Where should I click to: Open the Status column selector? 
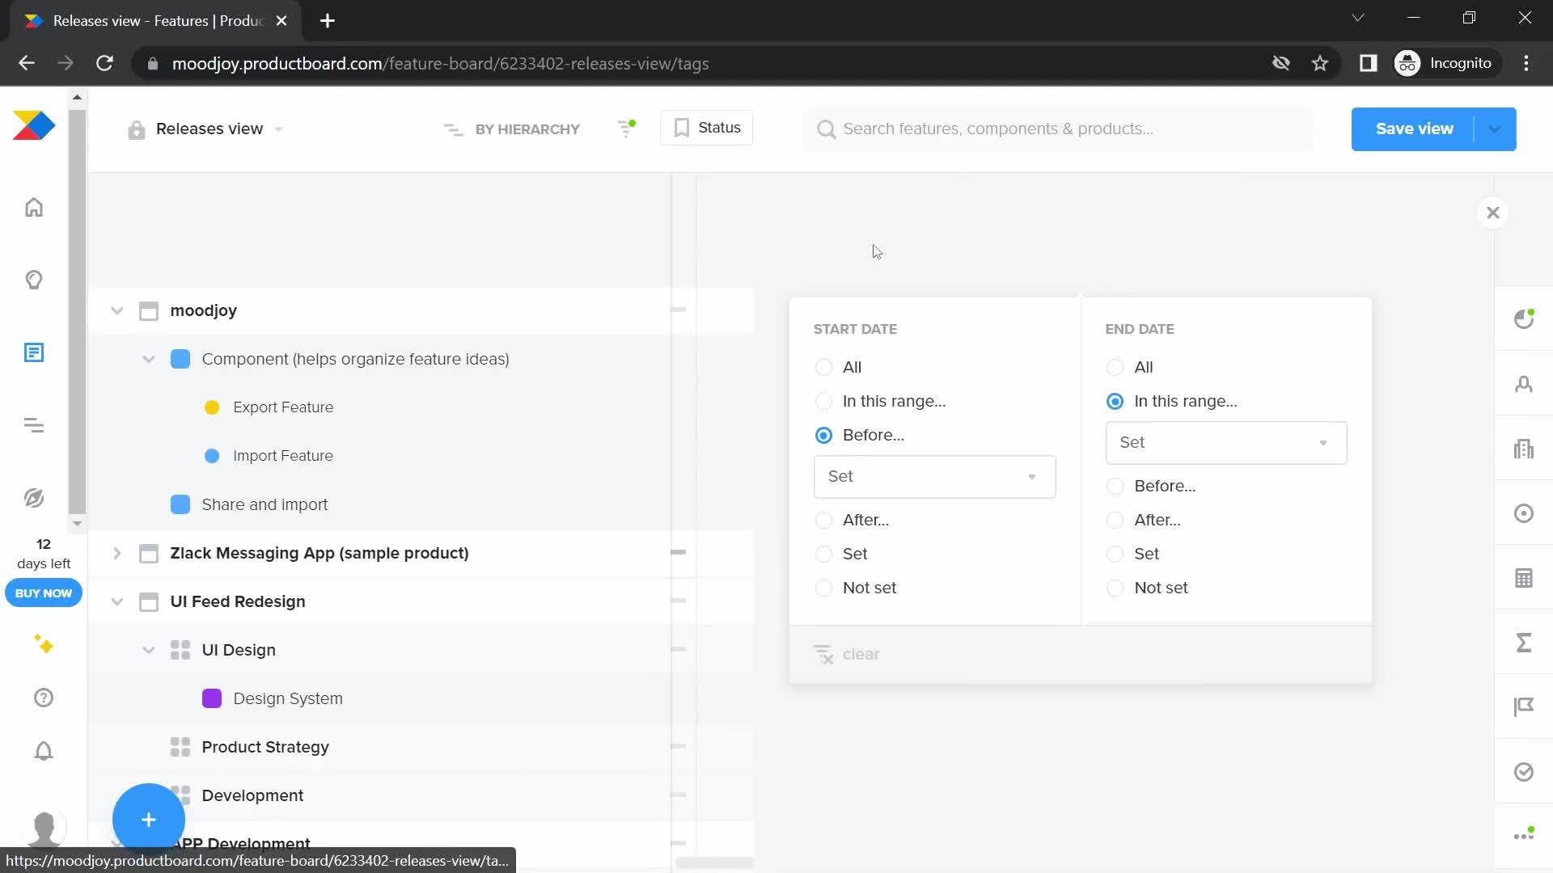point(706,128)
